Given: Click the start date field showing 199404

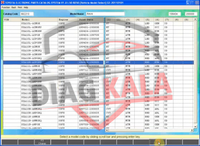Looking at the screenshot, I should [175, 14].
